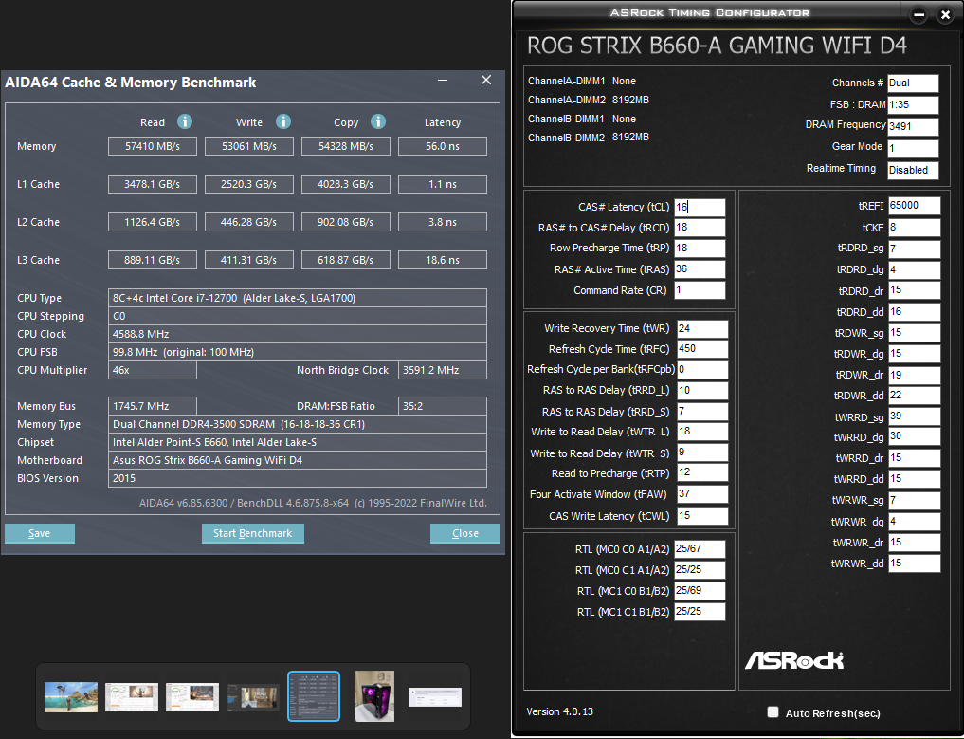
Task: Click the Memory Latency value 56.0 ns
Action: click(x=443, y=146)
